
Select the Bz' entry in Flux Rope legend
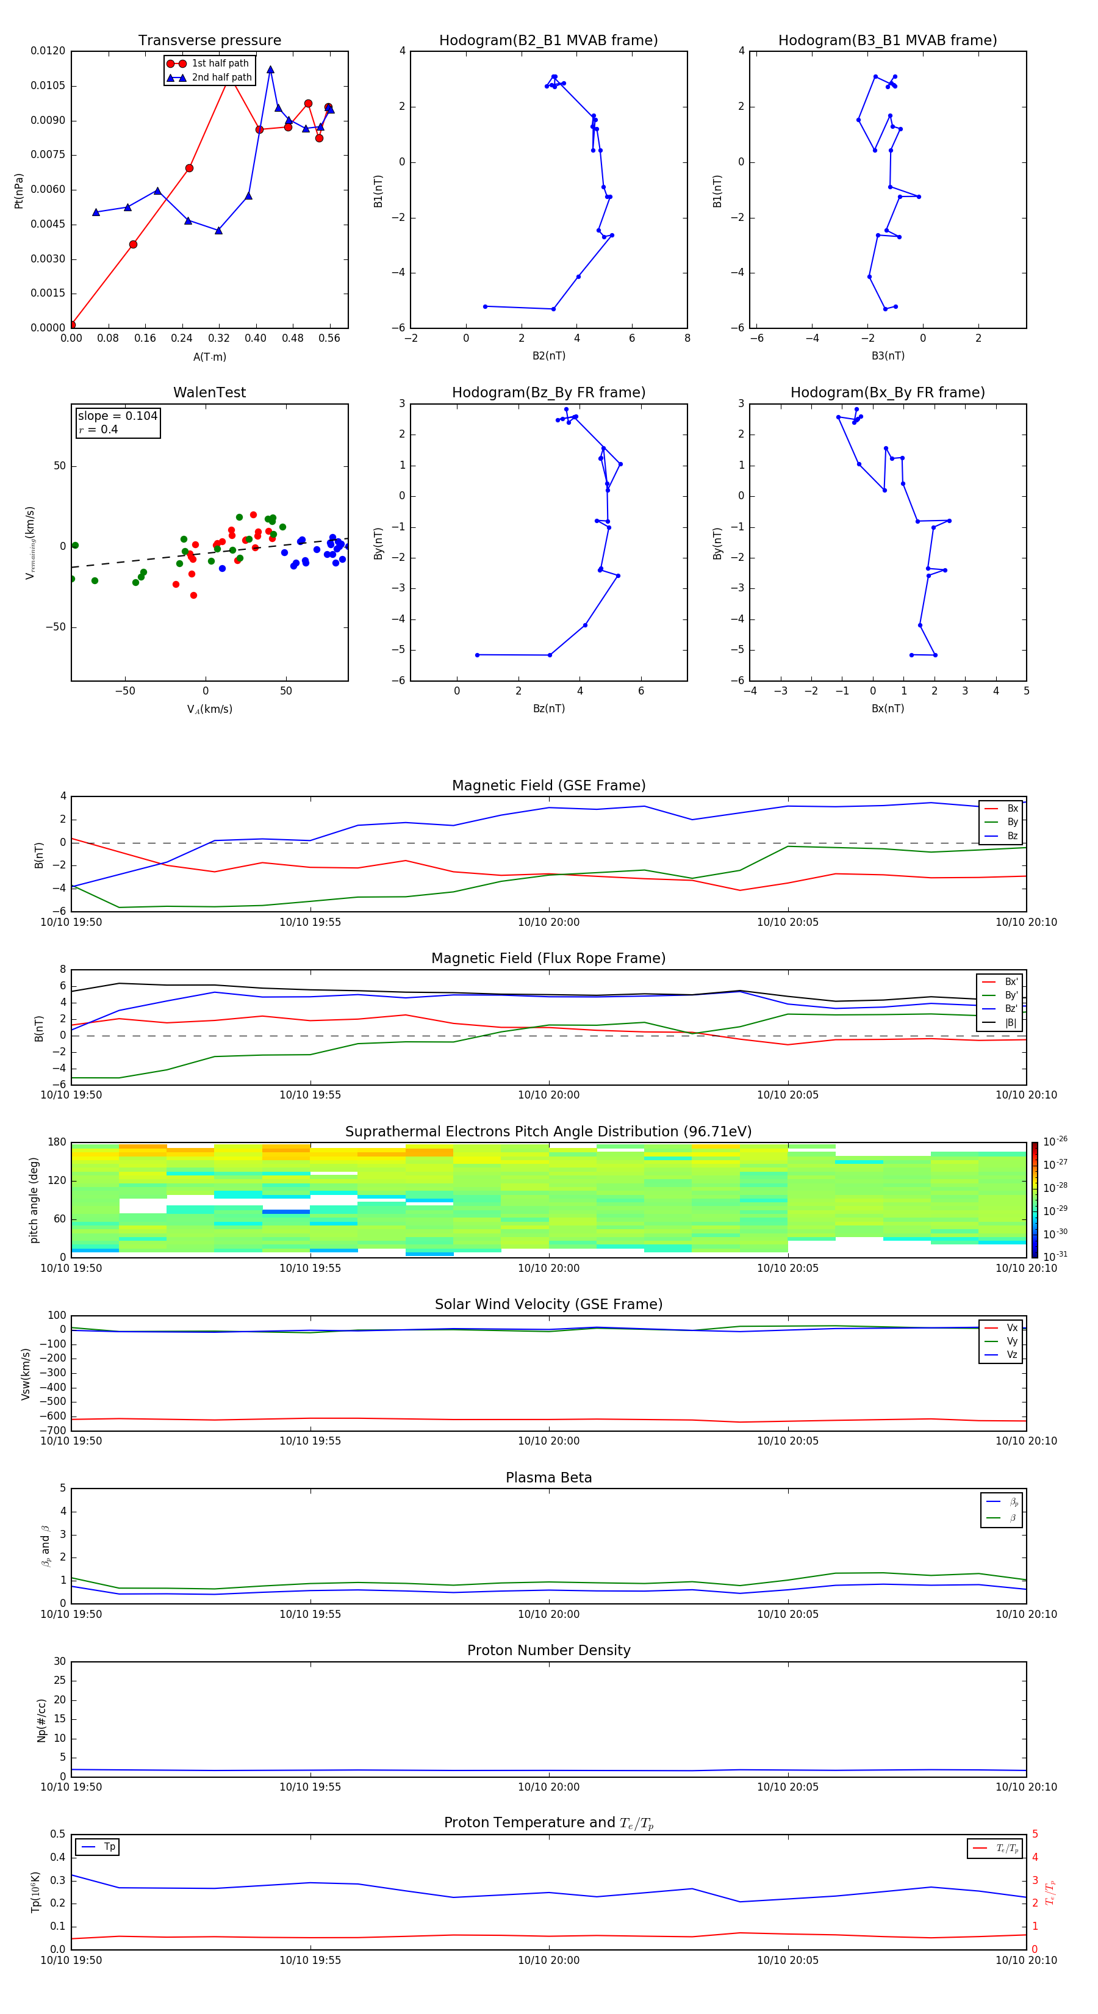pos(1000,1009)
